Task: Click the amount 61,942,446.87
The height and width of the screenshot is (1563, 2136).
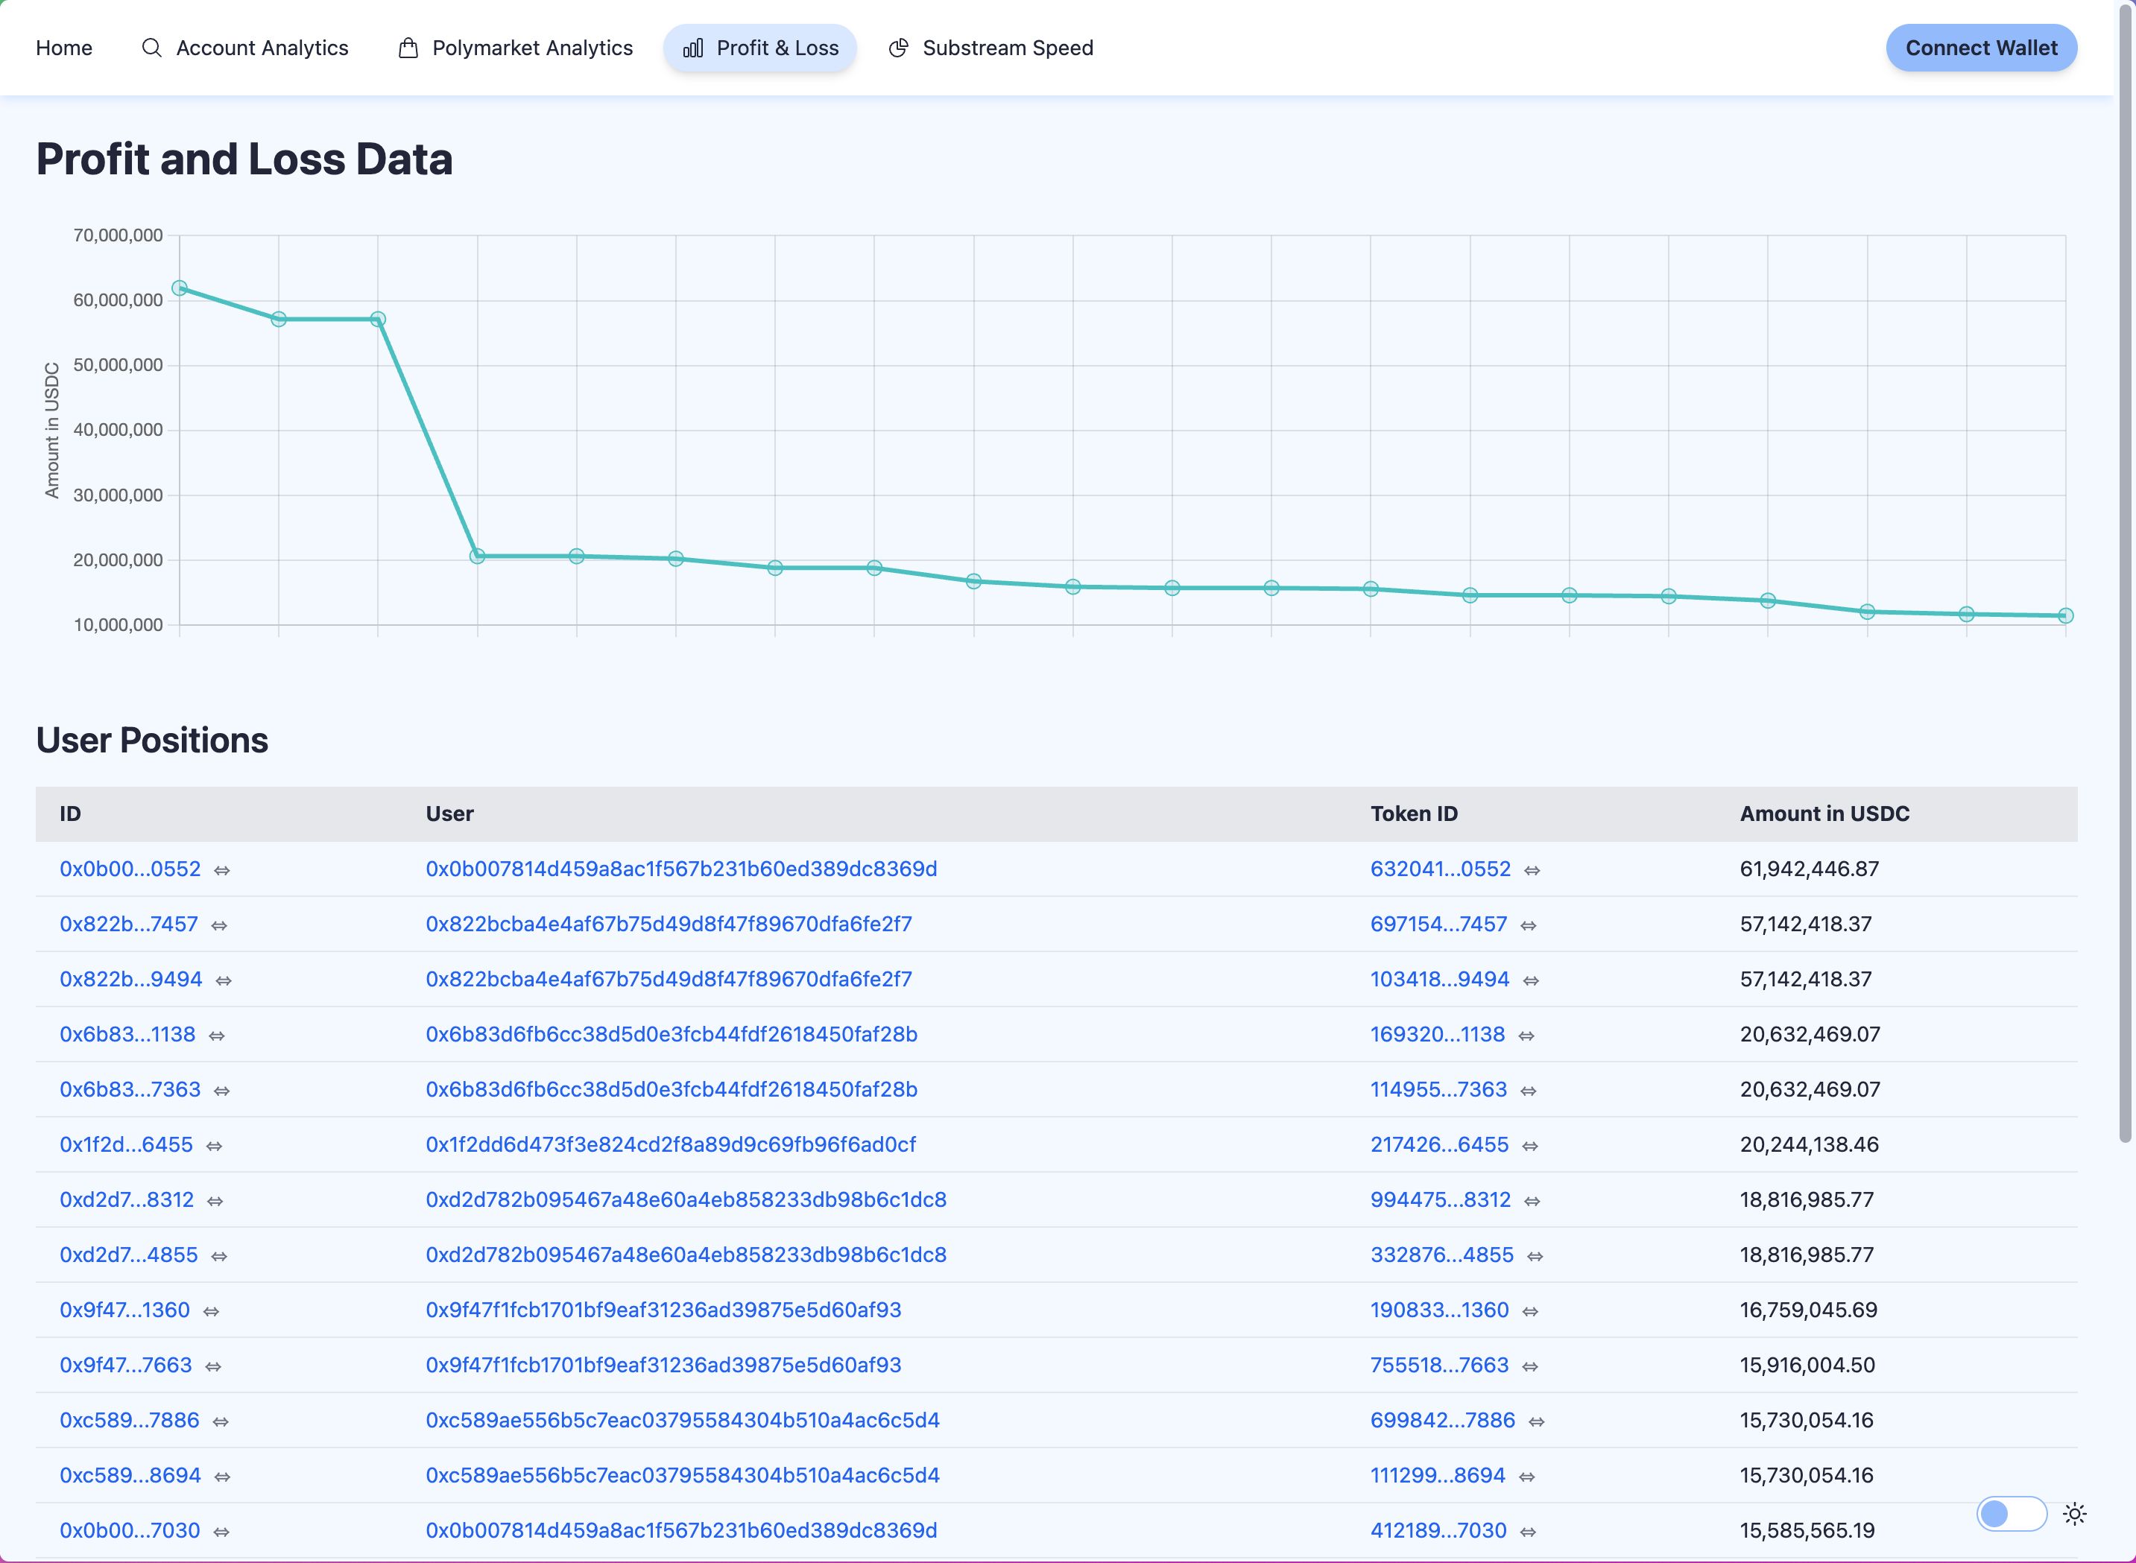Action: (1810, 869)
